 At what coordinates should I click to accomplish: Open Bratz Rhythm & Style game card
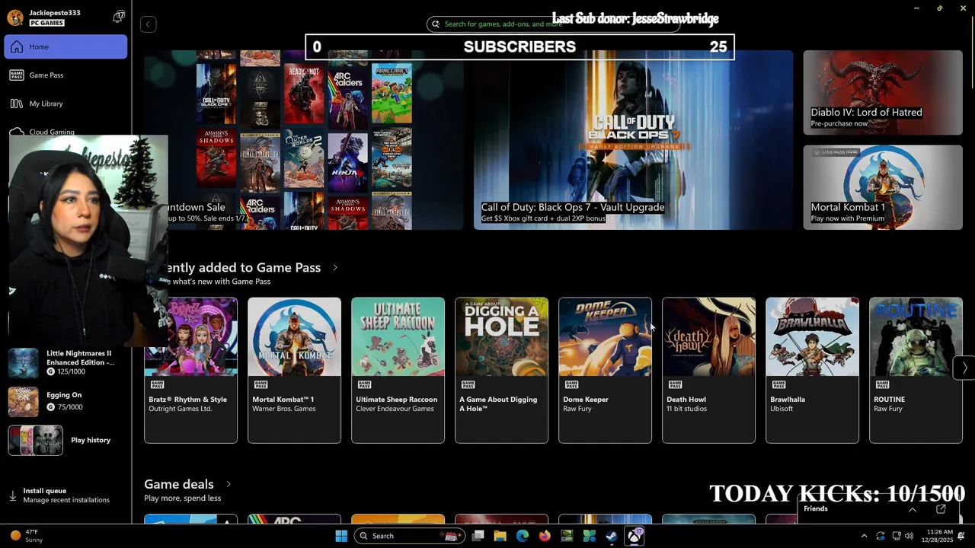[190, 370]
